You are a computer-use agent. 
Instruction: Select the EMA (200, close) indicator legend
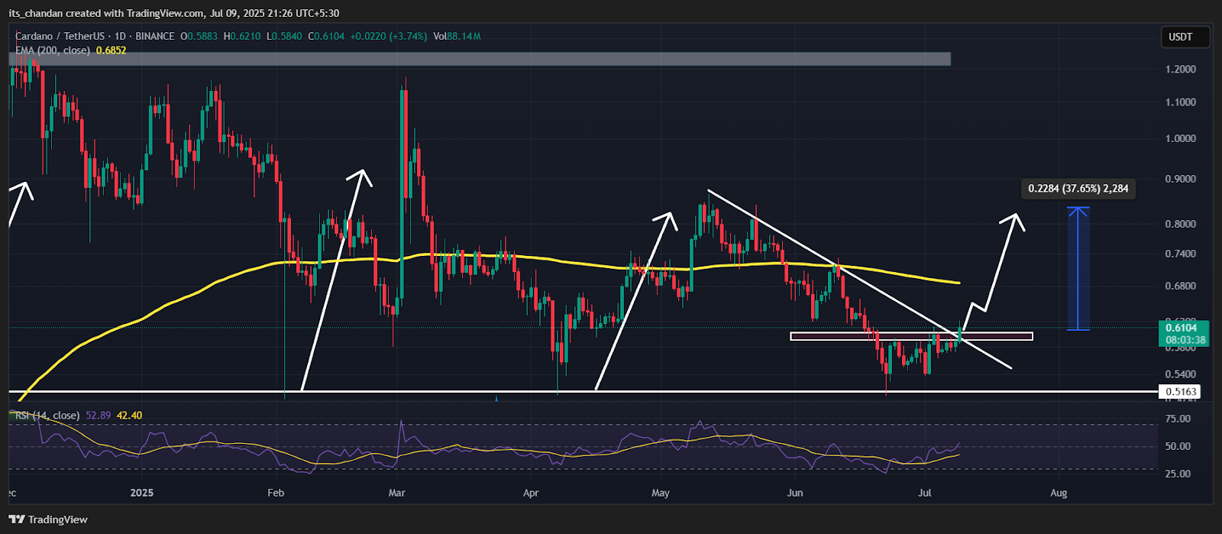click(x=53, y=50)
